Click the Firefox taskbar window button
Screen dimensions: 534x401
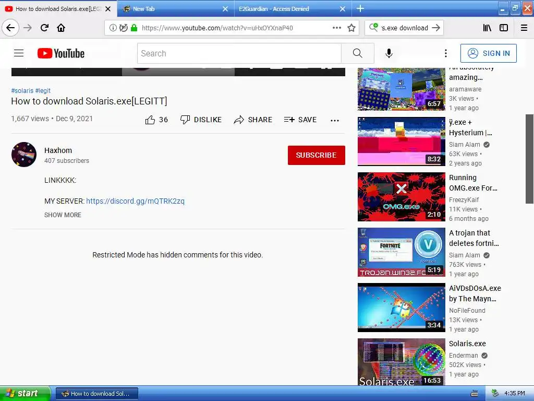click(x=97, y=394)
